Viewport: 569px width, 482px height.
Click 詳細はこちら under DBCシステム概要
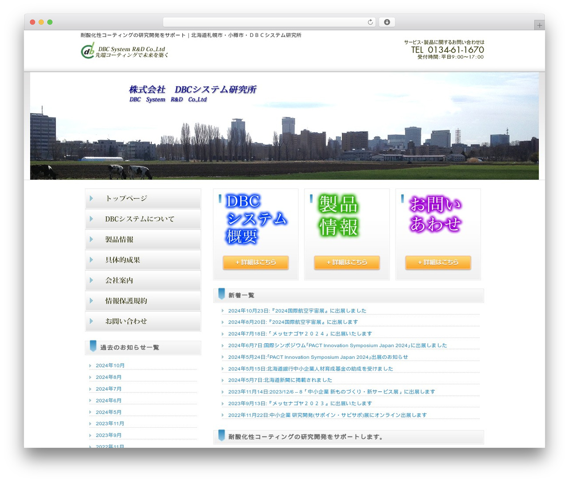point(256,262)
